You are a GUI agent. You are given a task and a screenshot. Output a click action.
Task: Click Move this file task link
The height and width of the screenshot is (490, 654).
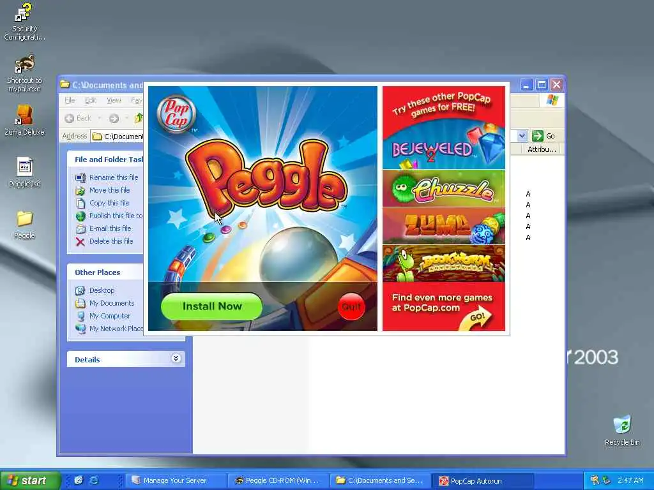click(110, 190)
